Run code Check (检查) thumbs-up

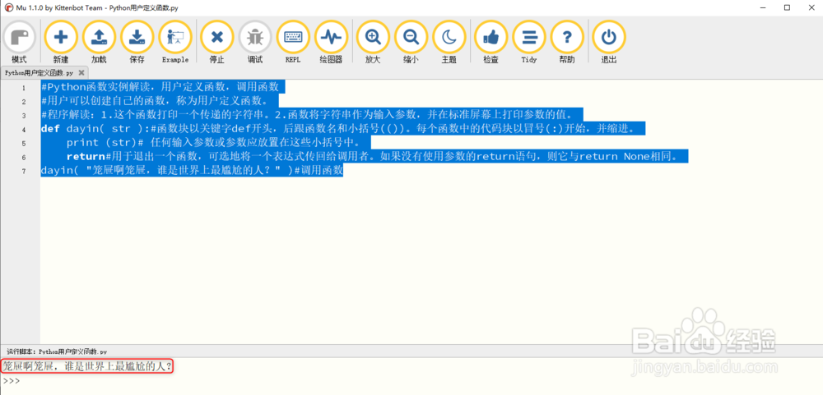tap(491, 42)
